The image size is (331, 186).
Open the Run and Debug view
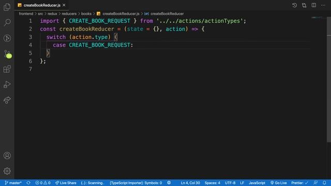pos(7,84)
